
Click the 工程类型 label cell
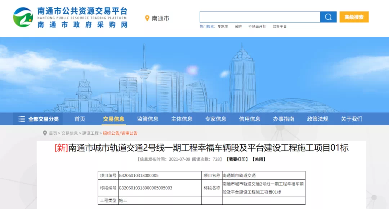[108, 201]
